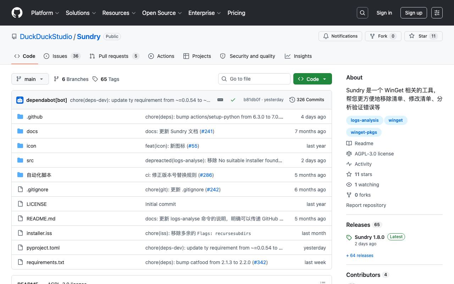View 11 stars star icon link
The height and width of the screenshot is (284, 454).
click(349, 174)
